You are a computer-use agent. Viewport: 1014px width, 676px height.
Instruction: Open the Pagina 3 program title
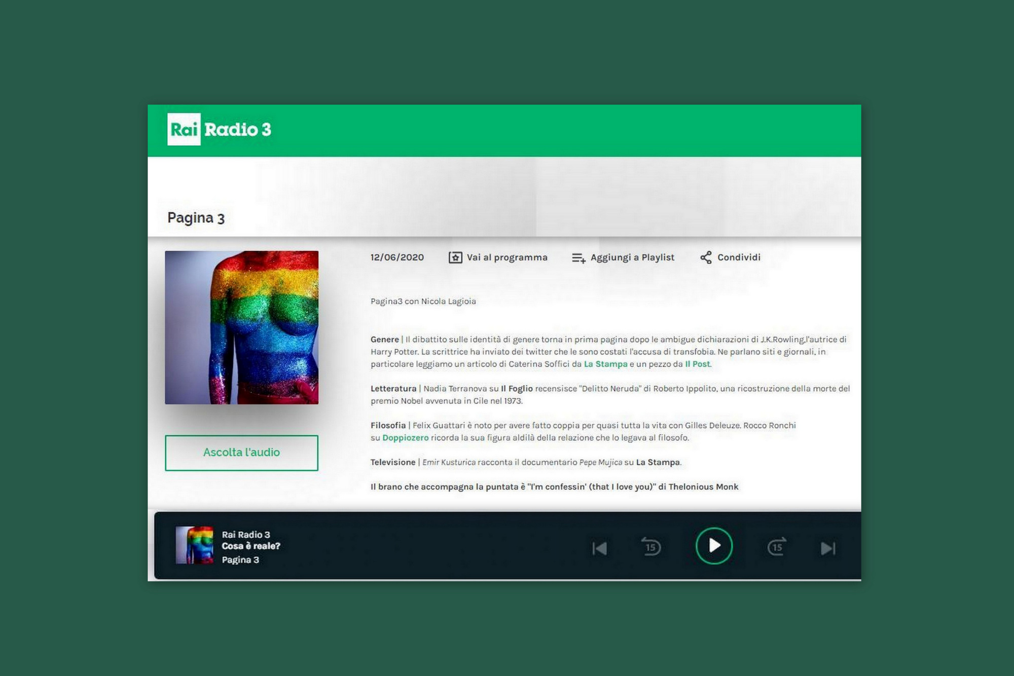[x=196, y=218]
